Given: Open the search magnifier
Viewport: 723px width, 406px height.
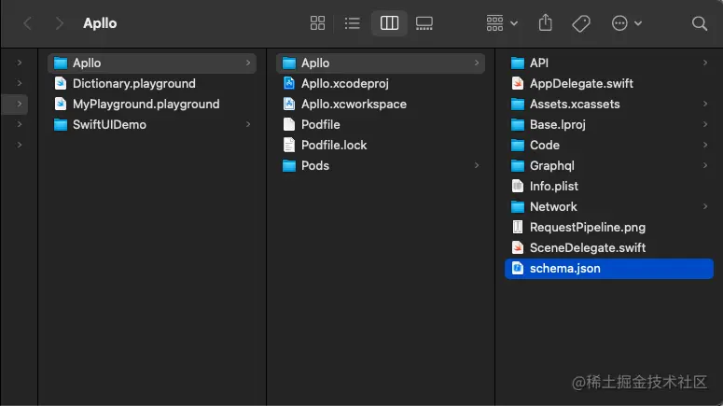Looking at the screenshot, I should pos(700,23).
